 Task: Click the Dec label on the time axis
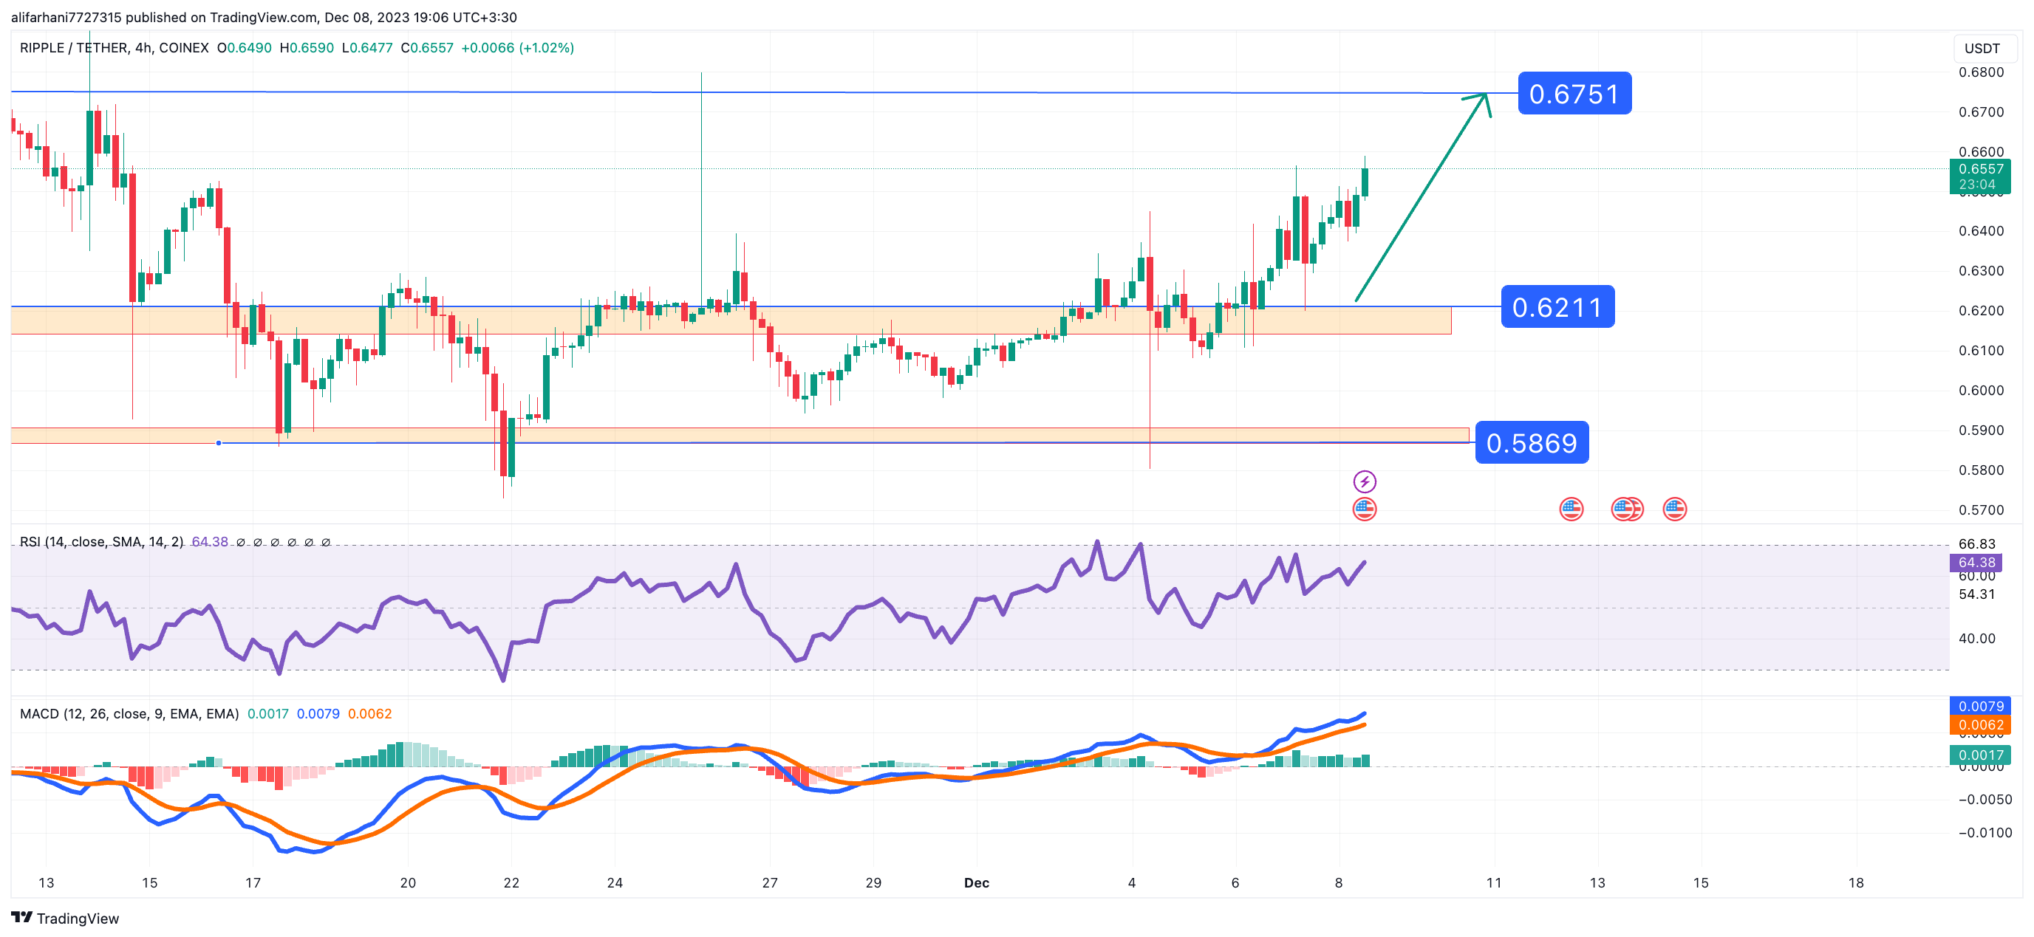point(976,882)
